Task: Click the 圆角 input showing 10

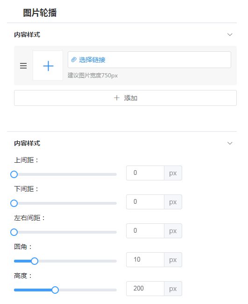Action: tap(145, 260)
